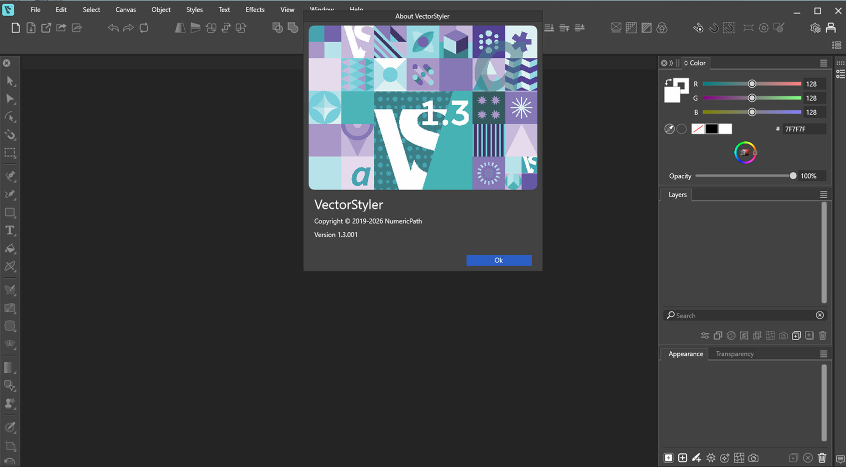Open the Appearance panel menu
846x467 pixels.
(x=823, y=353)
